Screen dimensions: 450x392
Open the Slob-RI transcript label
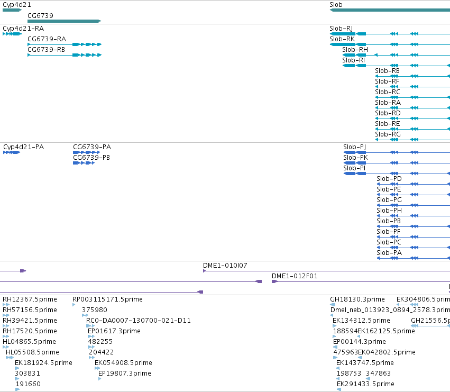[x=354, y=60]
